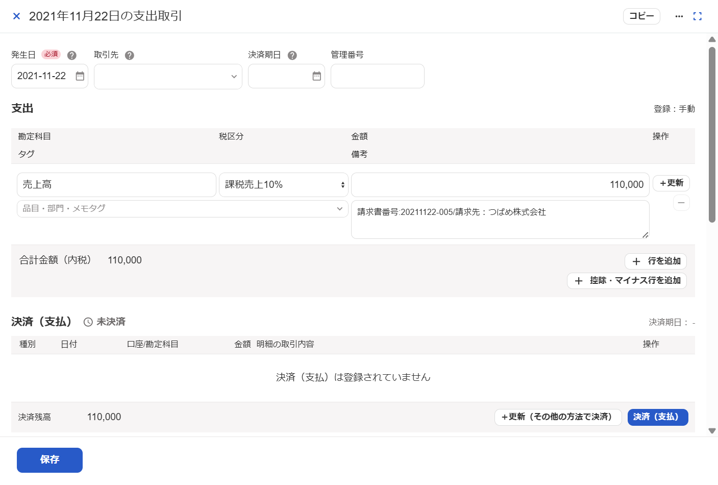Click the 合計金額 value 110,000
The height and width of the screenshot is (485, 718).
(125, 260)
